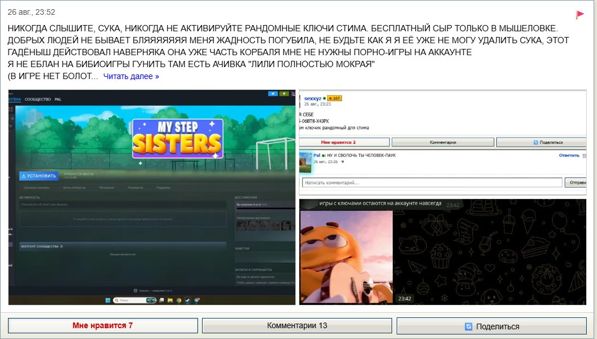Open the My Step Sisters Steam screenshot

click(152, 197)
